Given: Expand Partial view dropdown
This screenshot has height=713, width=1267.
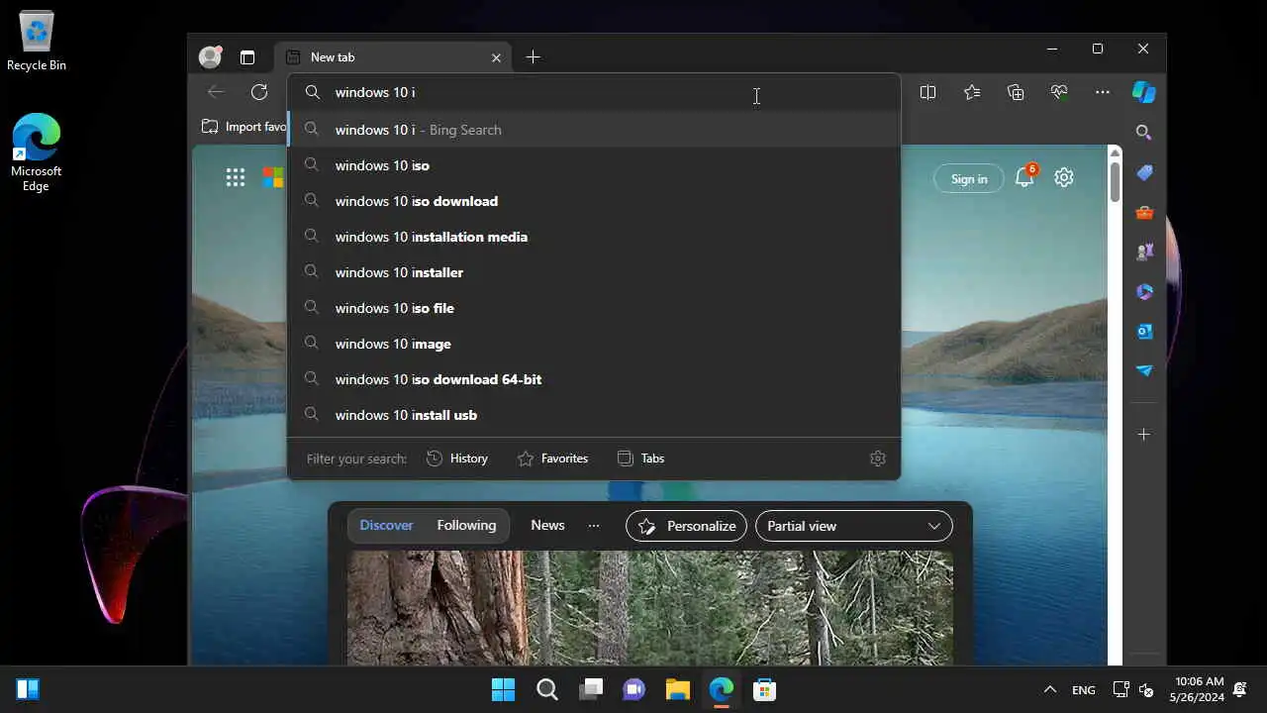Looking at the screenshot, I should pos(853,526).
